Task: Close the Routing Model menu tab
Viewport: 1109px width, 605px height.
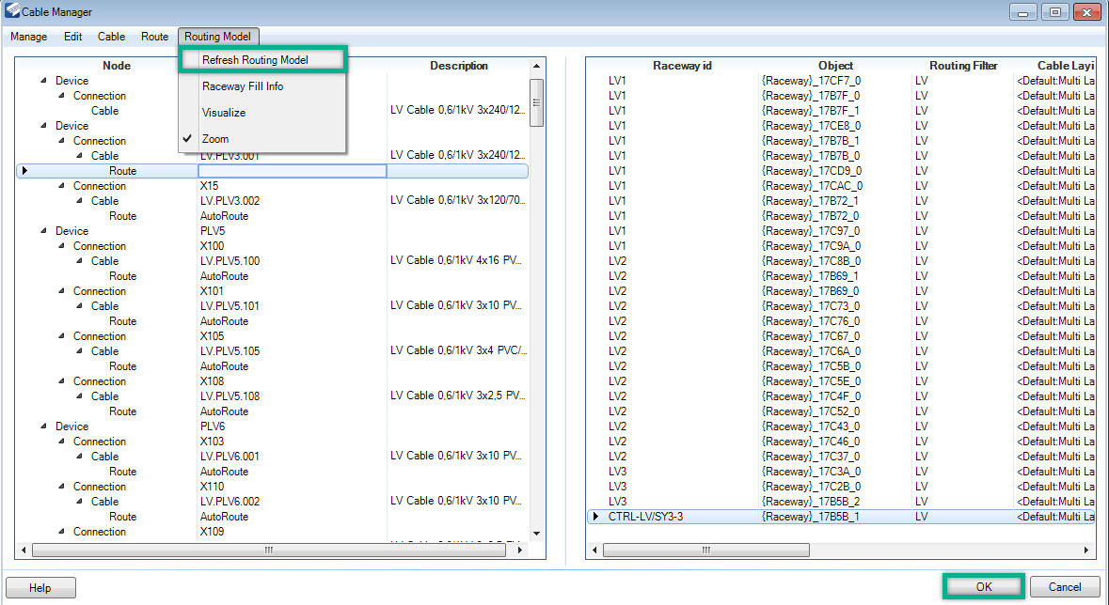Action: tap(218, 37)
